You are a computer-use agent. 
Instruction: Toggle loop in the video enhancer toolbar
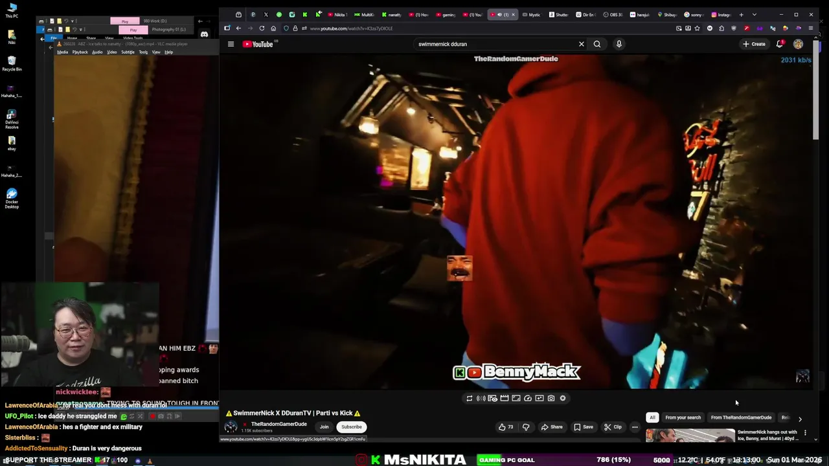pyautogui.click(x=470, y=398)
